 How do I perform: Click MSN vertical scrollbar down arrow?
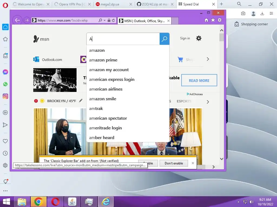click(222, 159)
